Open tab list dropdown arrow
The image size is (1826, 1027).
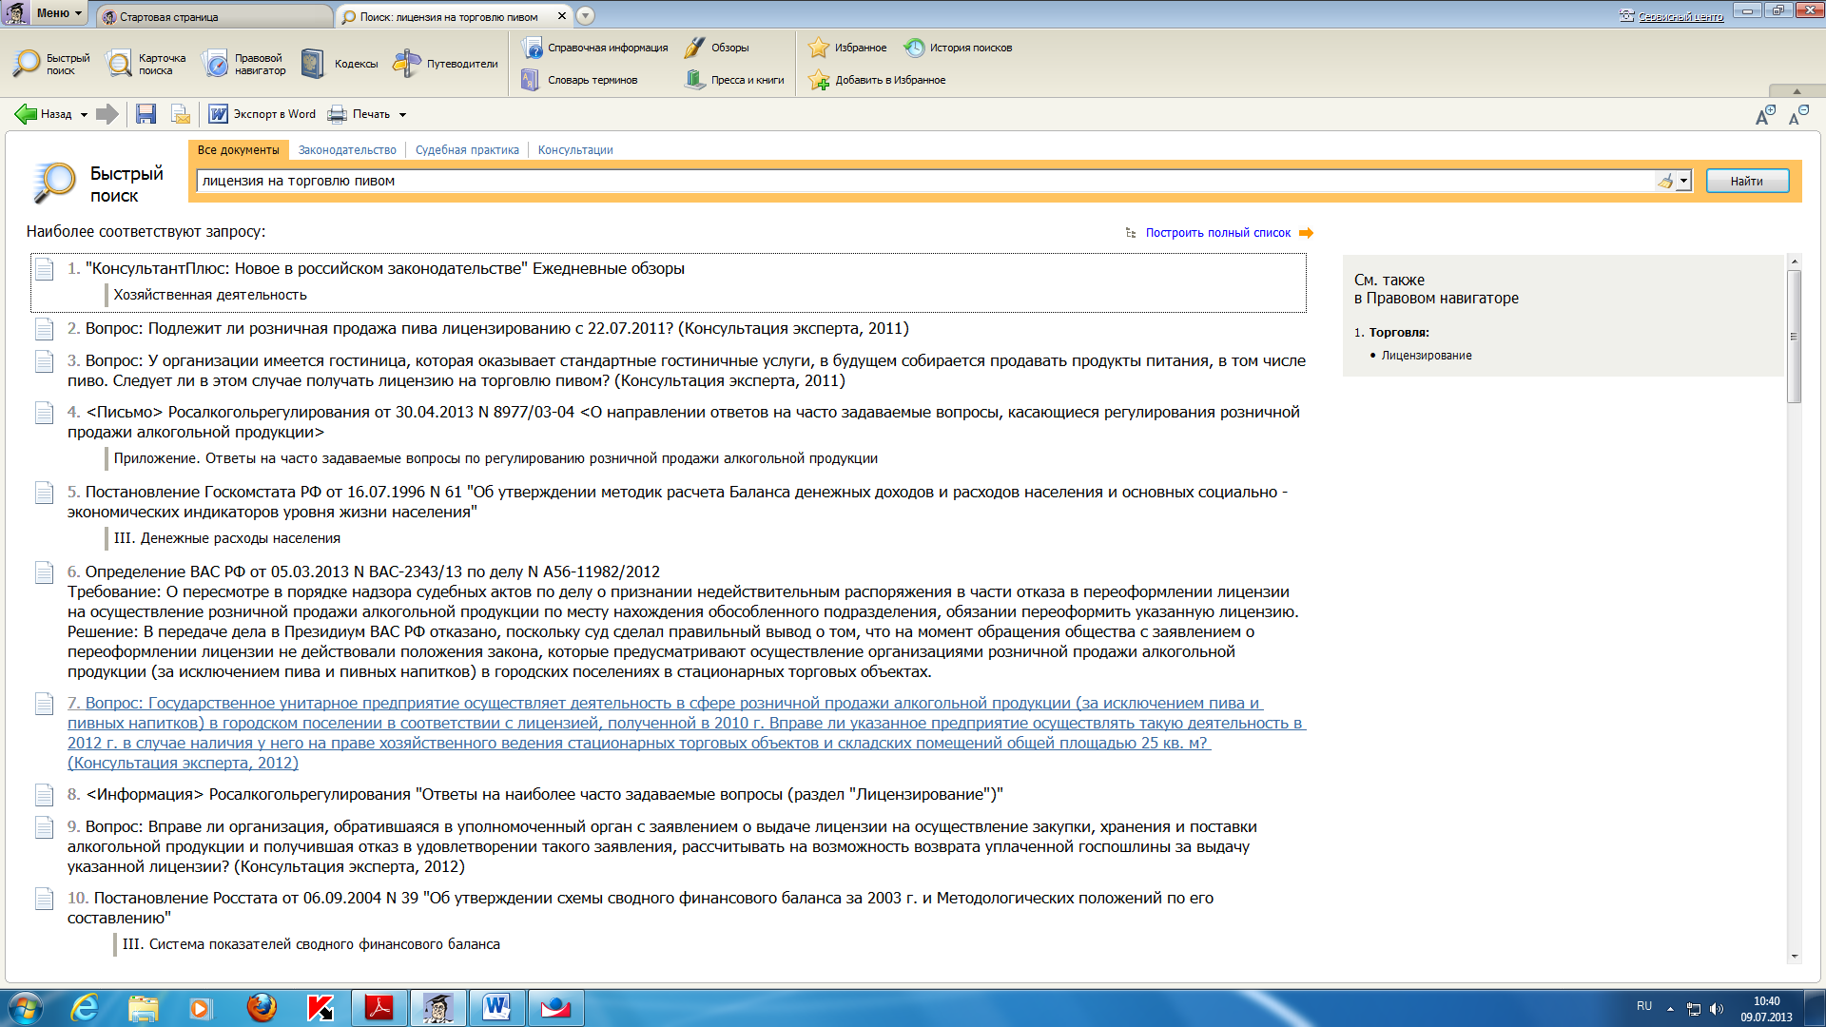586,16
